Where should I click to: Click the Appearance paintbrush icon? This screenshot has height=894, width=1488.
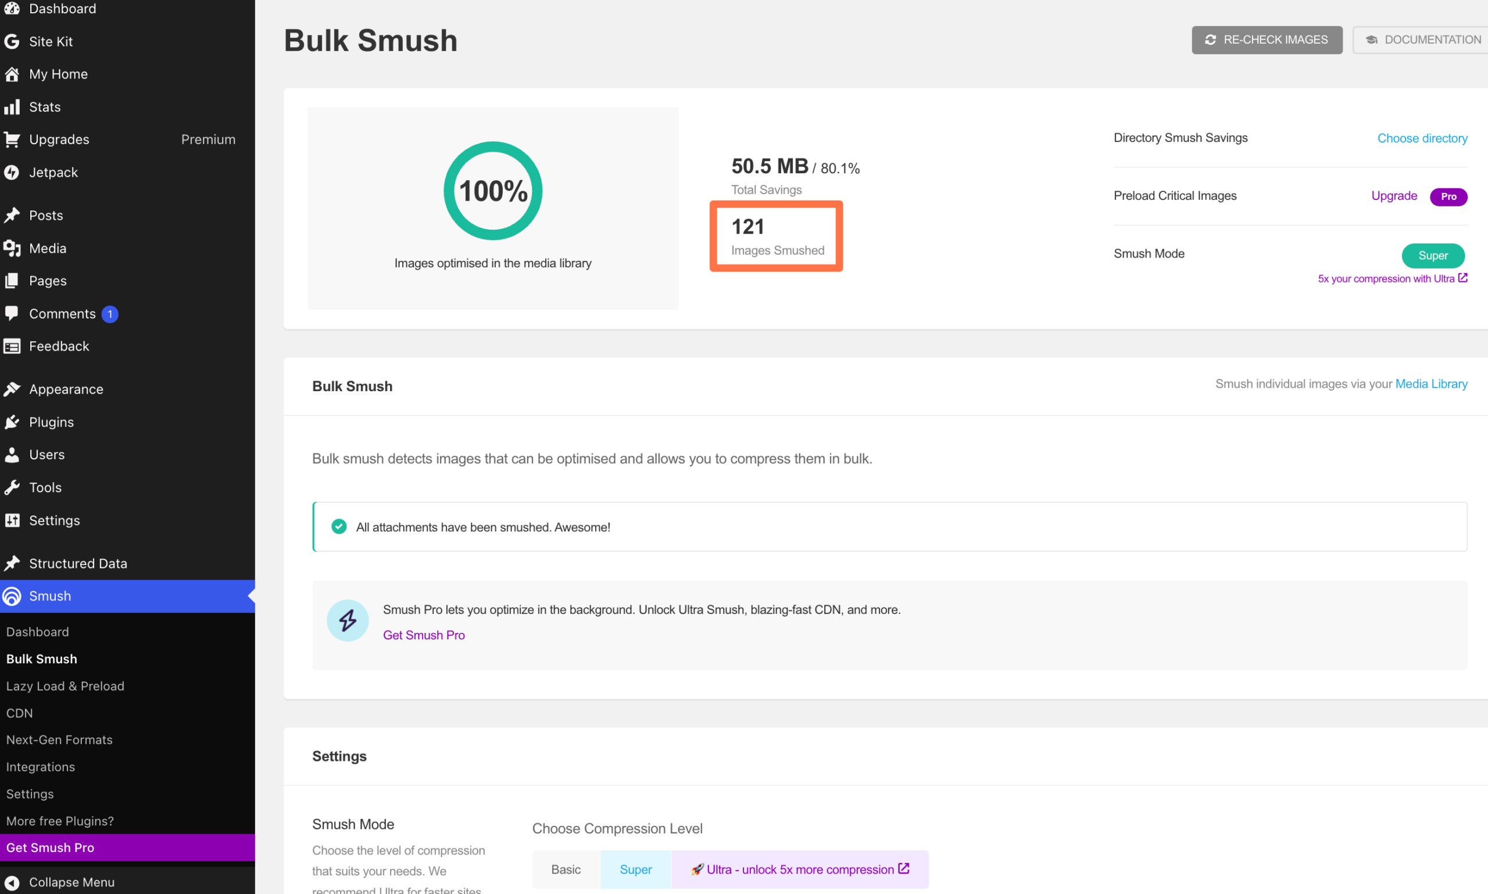pyautogui.click(x=12, y=388)
